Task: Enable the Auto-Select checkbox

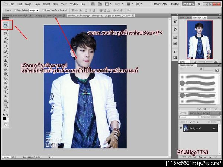Action: click(x=16, y=10)
